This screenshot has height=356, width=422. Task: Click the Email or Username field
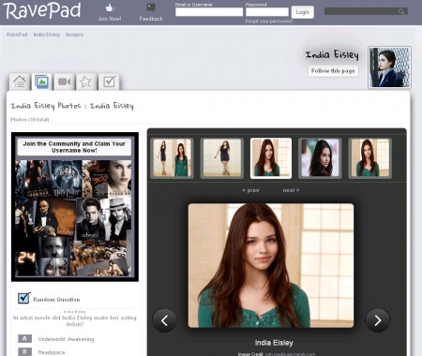point(209,12)
